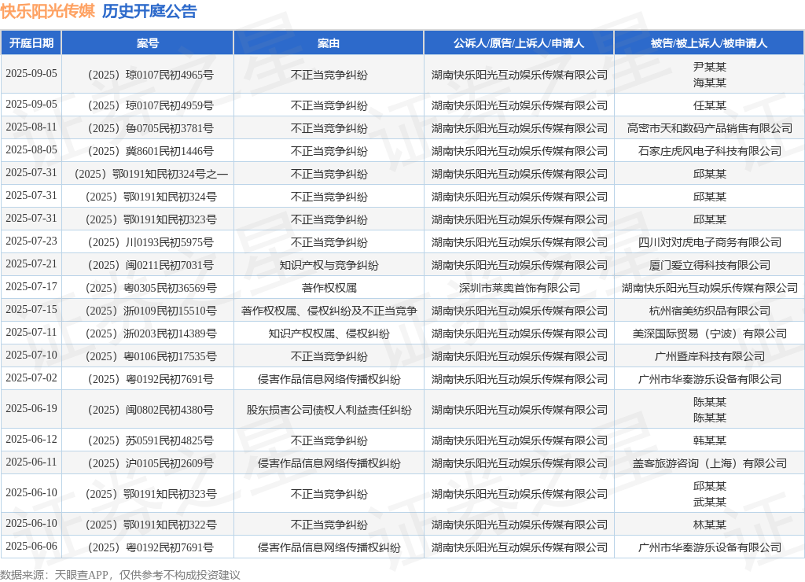The width and height of the screenshot is (805, 582).
Task: Click defendant 石家庄虎风电子科技有限公司
Action: [710, 152]
